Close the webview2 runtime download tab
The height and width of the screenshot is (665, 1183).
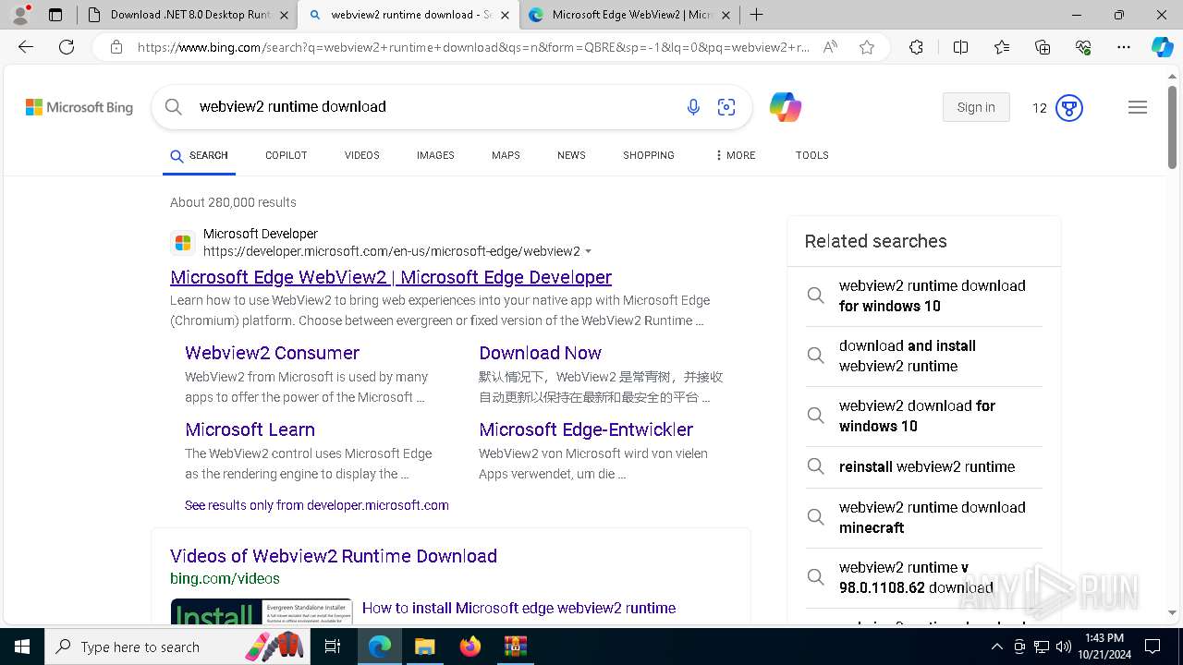(505, 15)
